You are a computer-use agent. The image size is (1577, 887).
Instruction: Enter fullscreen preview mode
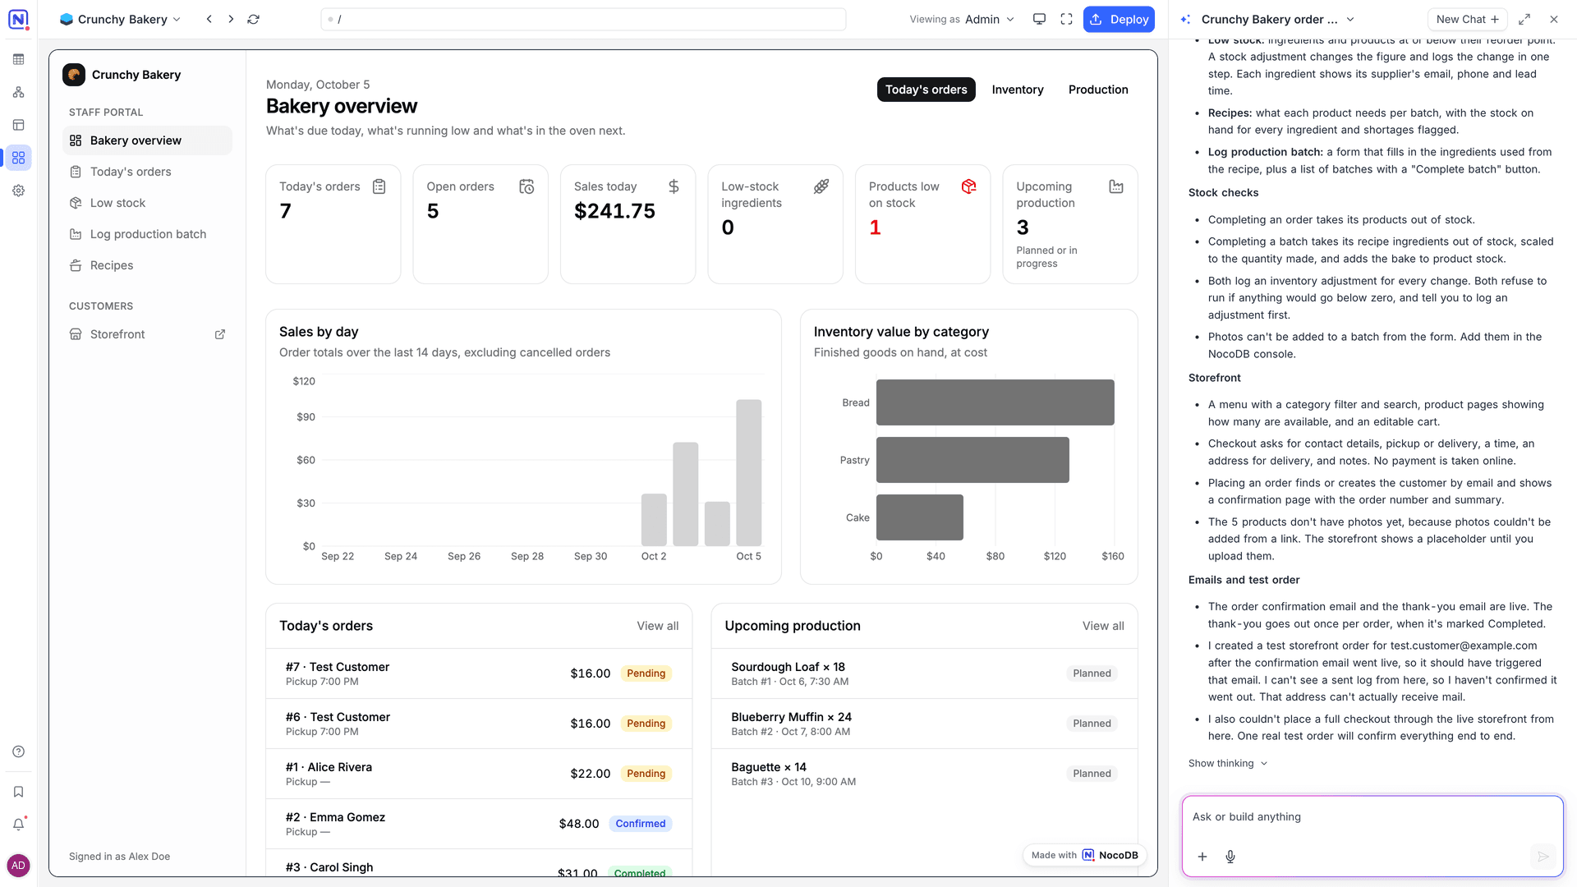point(1066,19)
